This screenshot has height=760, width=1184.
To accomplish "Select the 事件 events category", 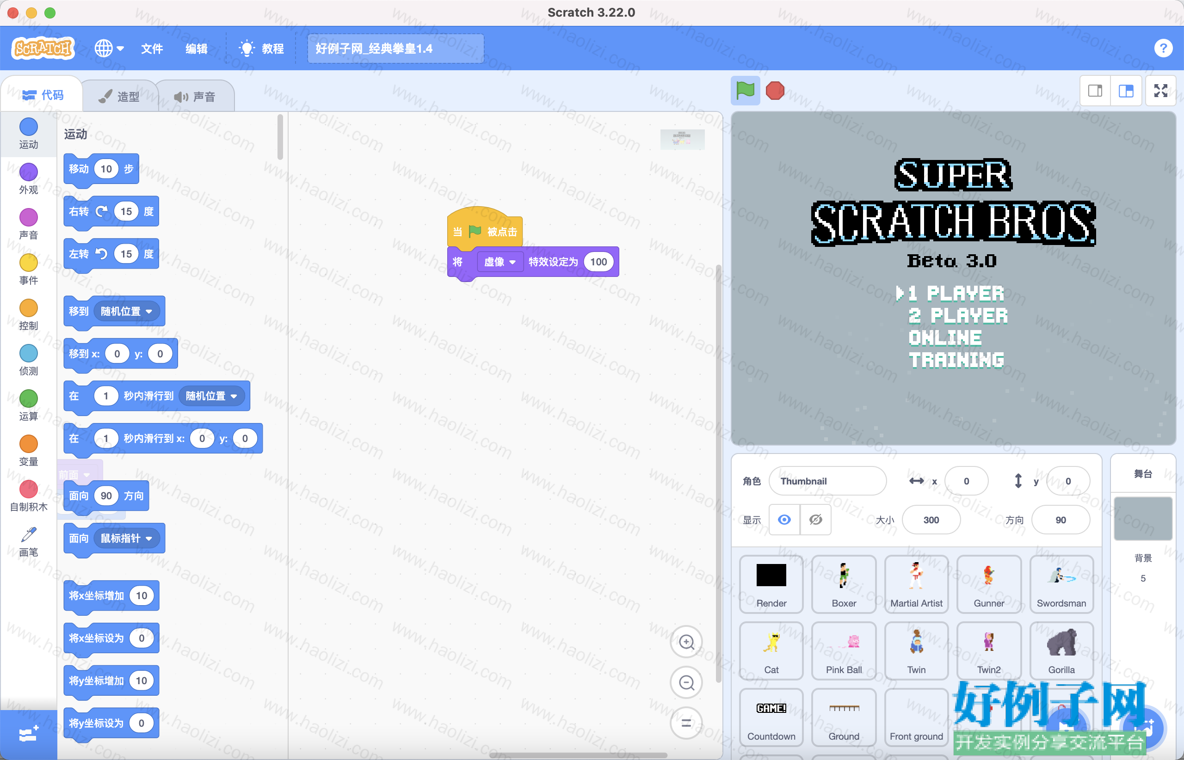I will click(x=28, y=270).
